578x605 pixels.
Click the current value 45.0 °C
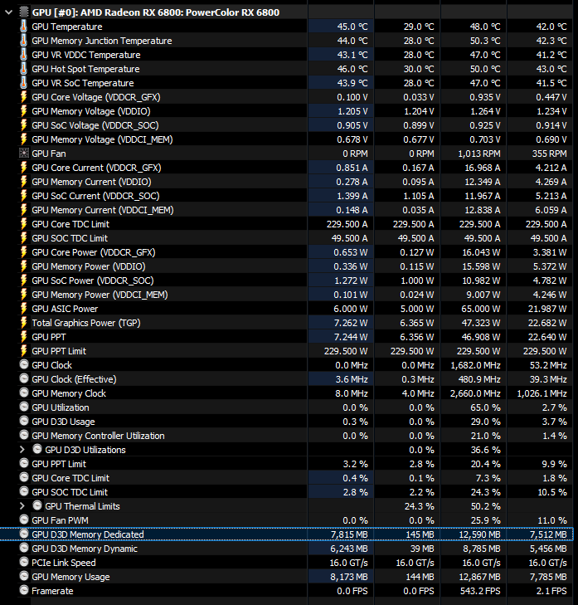click(x=352, y=27)
